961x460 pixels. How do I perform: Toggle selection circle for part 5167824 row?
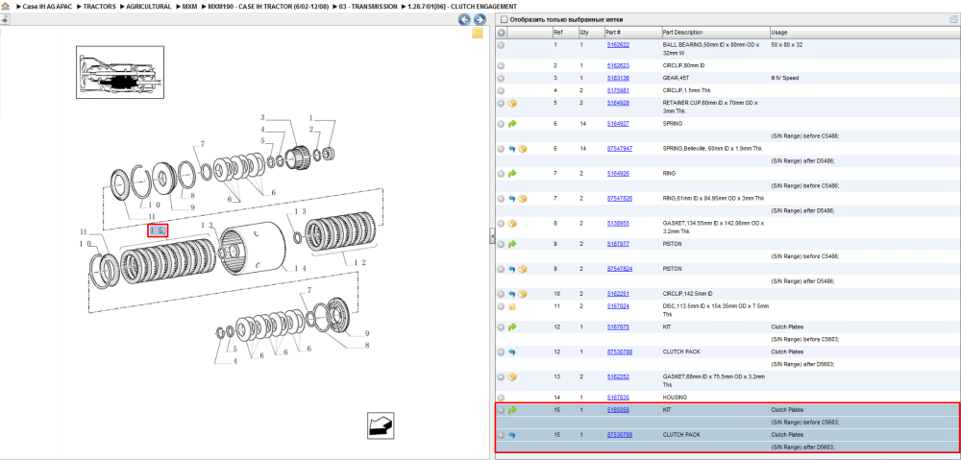tap(501, 306)
